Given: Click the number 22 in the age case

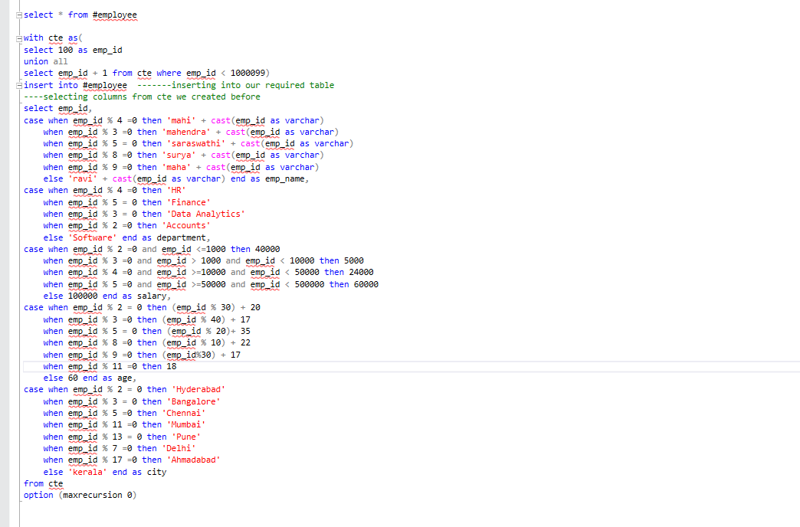Looking at the screenshot, I should point(245,343).
